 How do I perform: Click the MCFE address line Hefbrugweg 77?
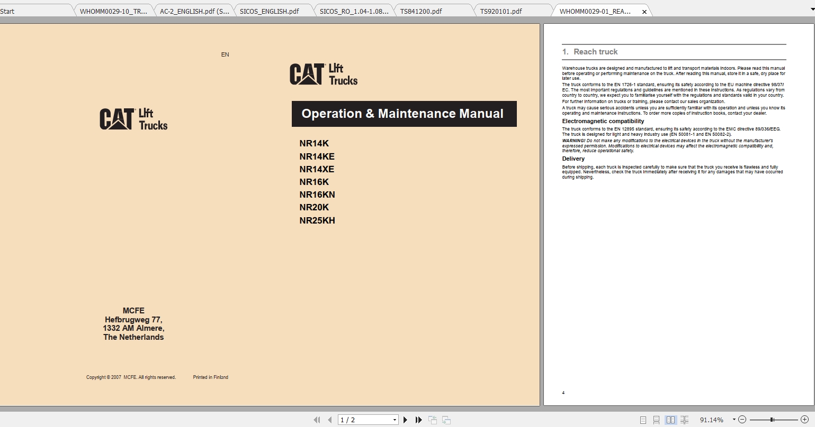coord(133,320)
